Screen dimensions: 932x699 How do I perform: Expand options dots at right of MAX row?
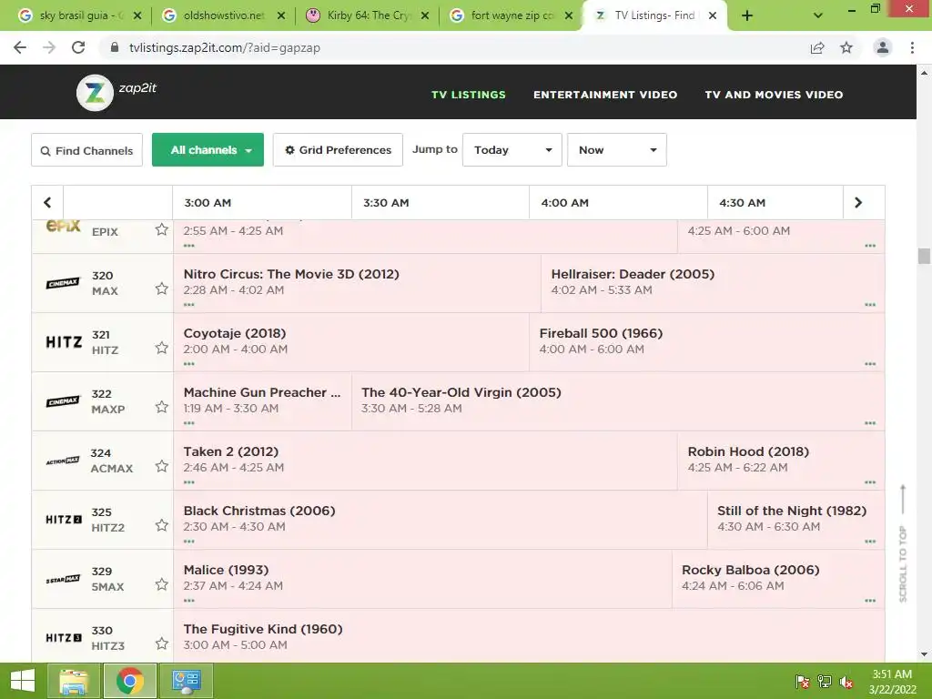[x=870, y=305]
